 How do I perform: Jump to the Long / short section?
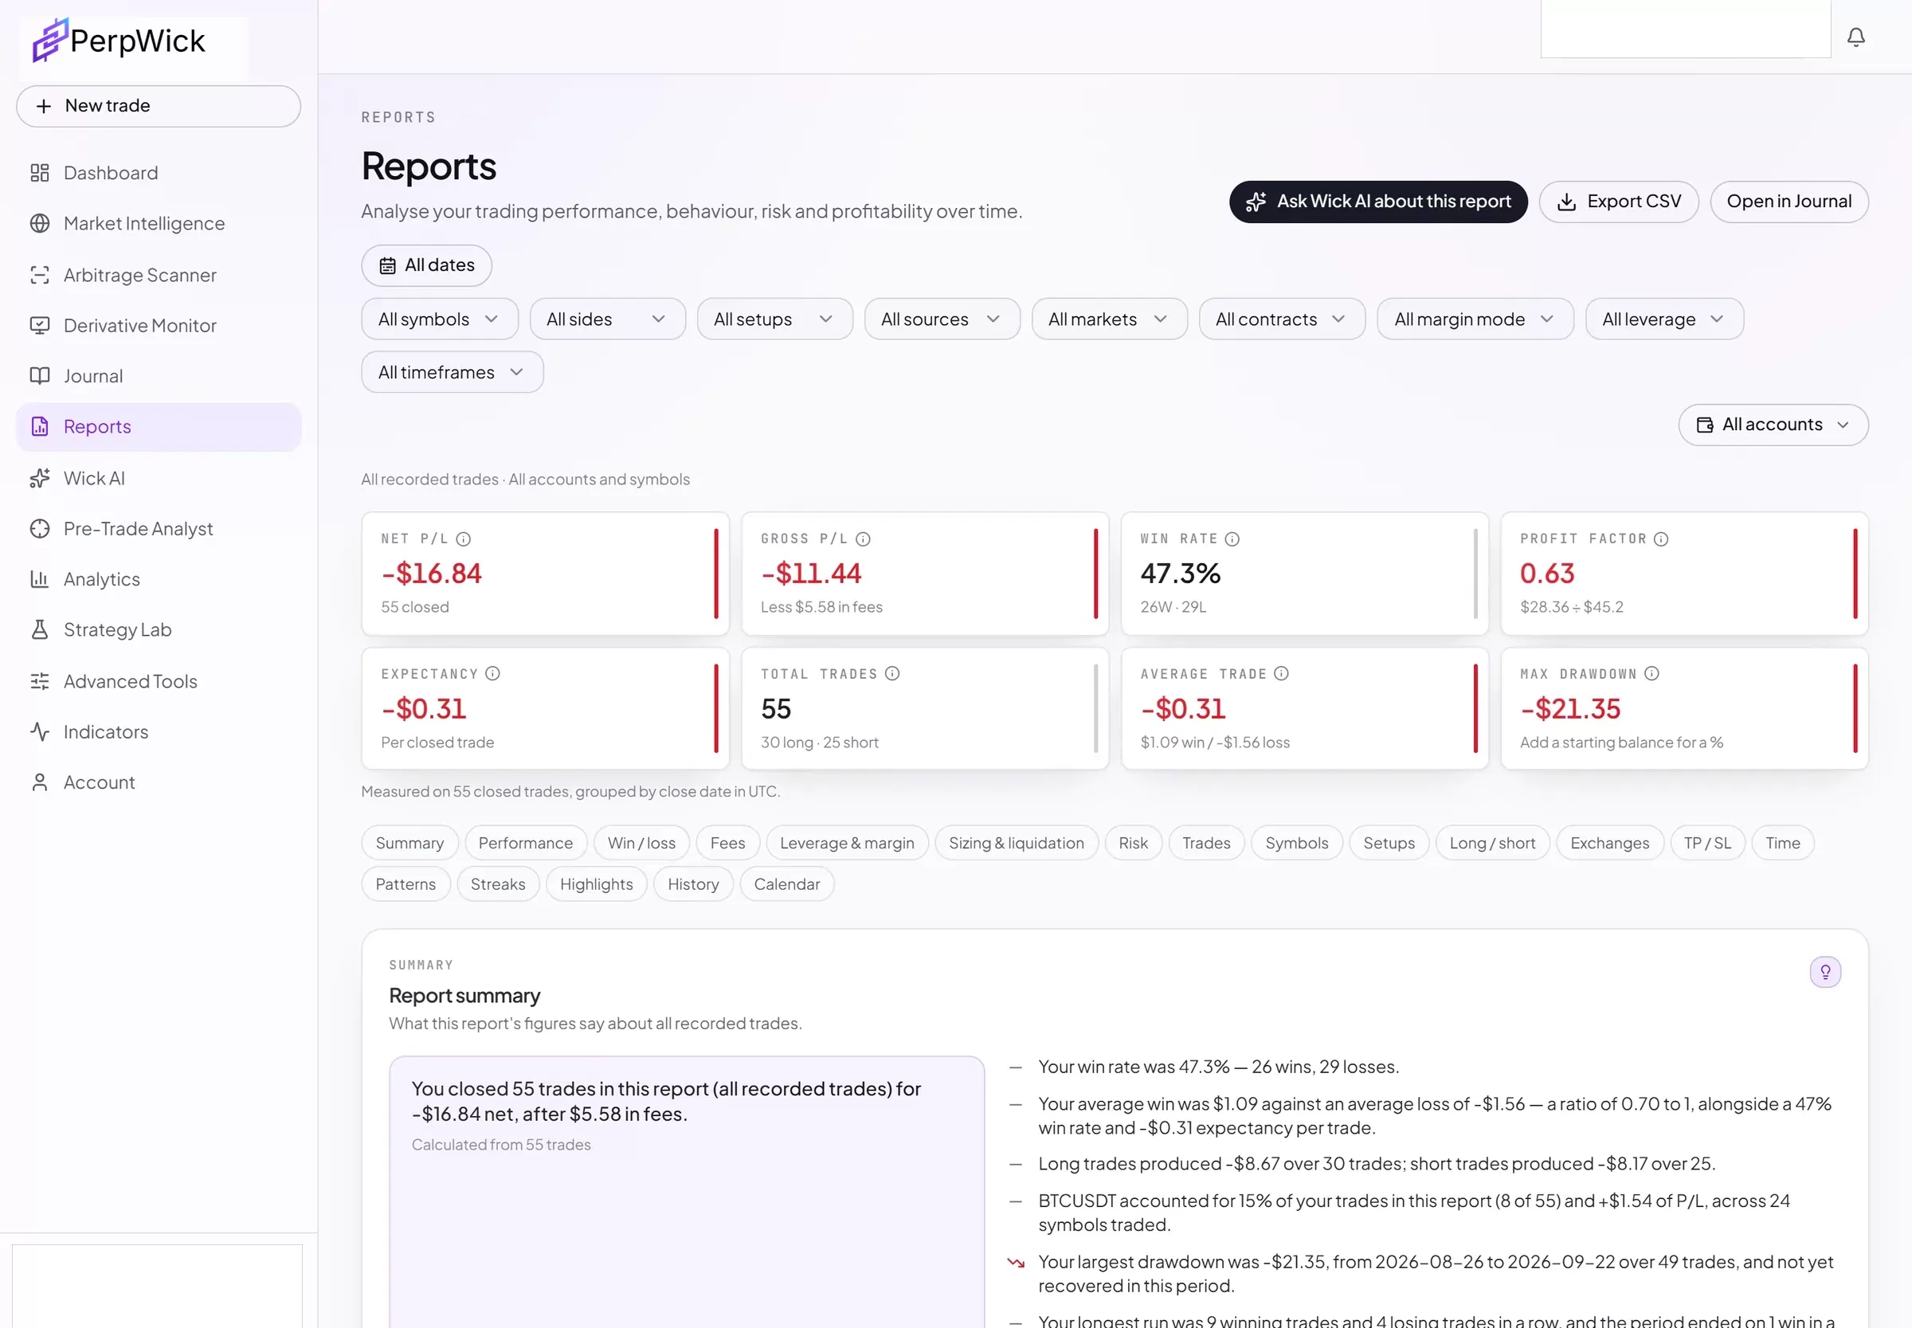tap(1493, 844)
